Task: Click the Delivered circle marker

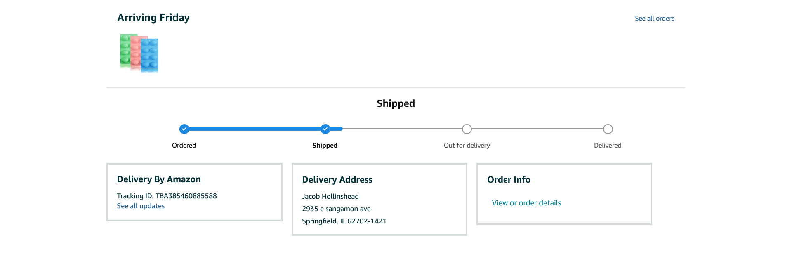Action: coord(608,129)
